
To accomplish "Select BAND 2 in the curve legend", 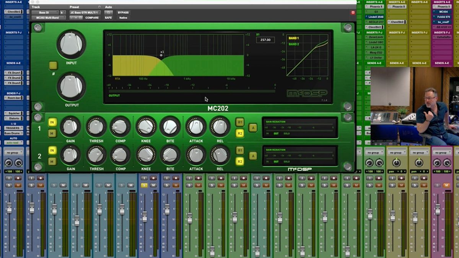I will pyautogui.click(x=294, y=44).
